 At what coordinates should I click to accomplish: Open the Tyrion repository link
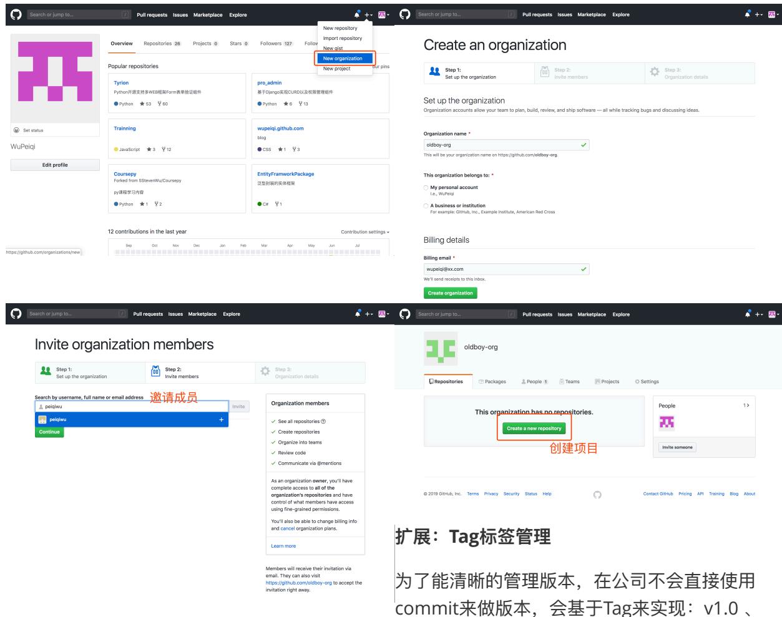click(x=121, y=82)
